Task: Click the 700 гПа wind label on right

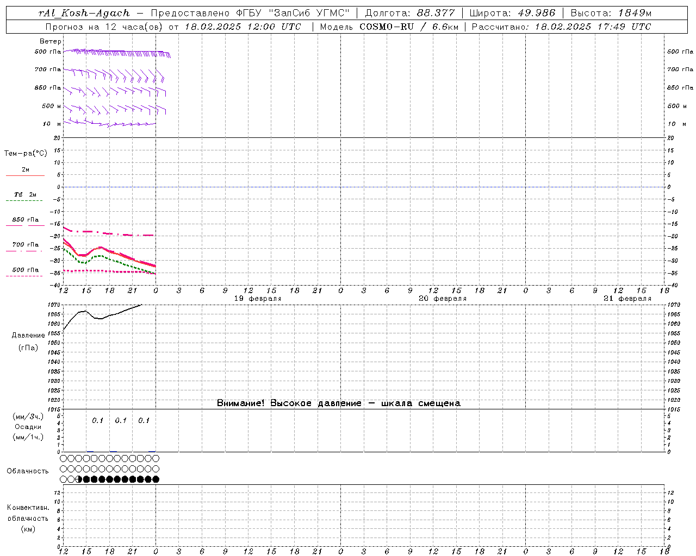Action: click(680, 69)
